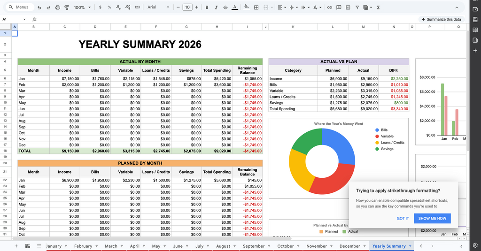Screen dimensions: 481x251
Task: Increase decimal places icon
Action: click(x=128, y=8)
